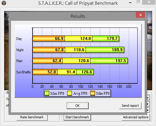Click the Rain row label
This screenshot has height=126, width=156.
20,61
